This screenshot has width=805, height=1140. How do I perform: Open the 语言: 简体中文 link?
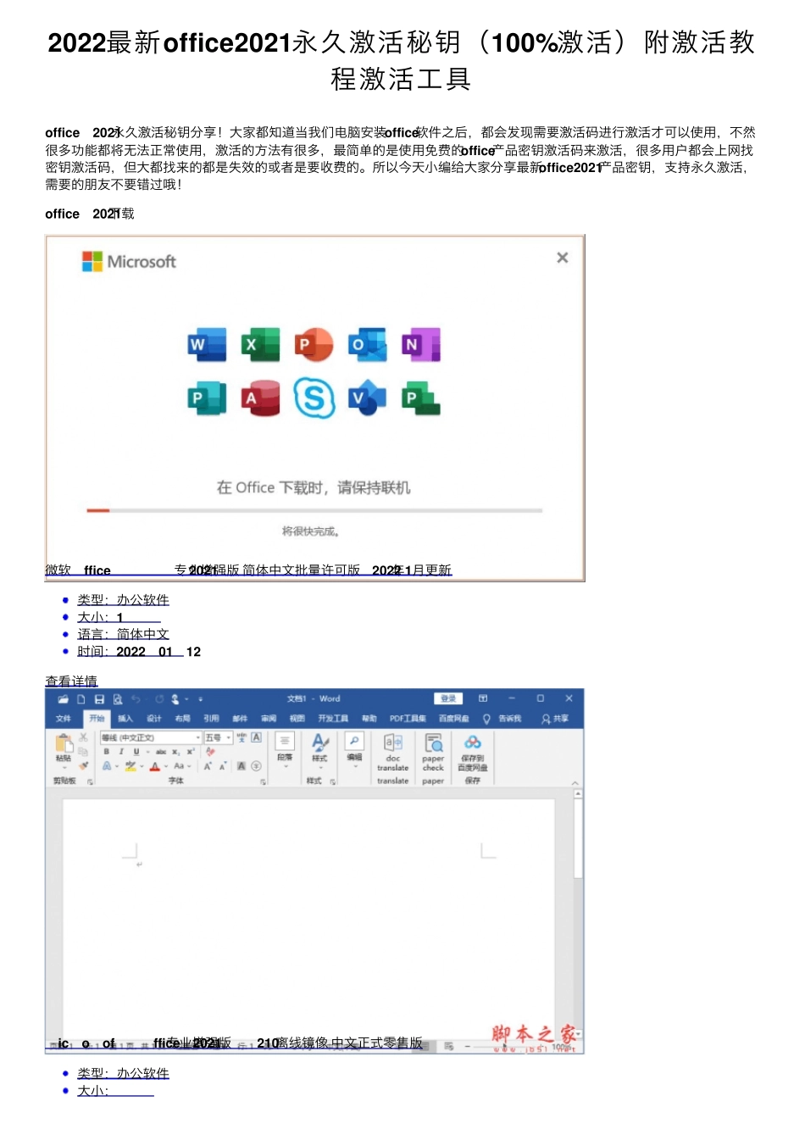[124, 634]
